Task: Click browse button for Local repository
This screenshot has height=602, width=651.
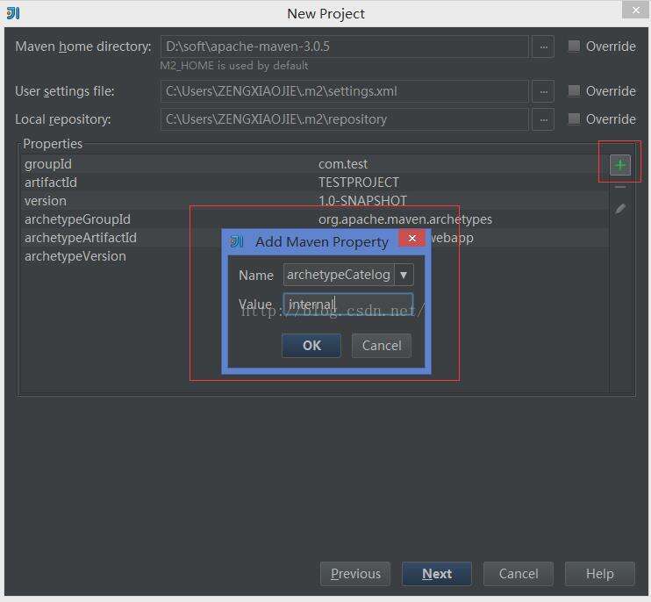Action: point(543,119)
